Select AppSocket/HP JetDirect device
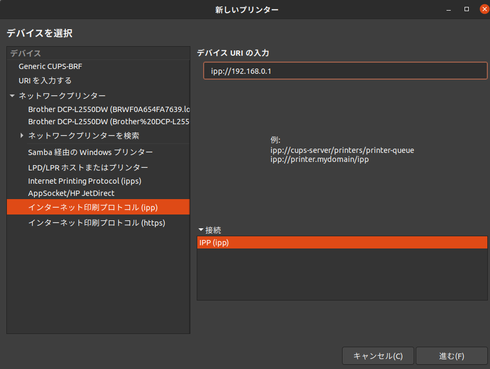This screenshot has height=369, width=490. point(71,193)
